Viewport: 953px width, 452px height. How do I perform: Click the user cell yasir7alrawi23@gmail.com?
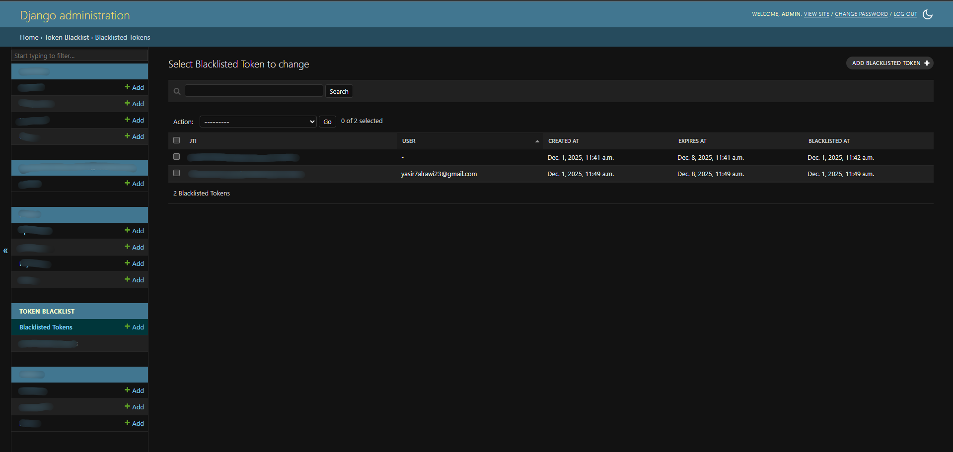point(439,174)
